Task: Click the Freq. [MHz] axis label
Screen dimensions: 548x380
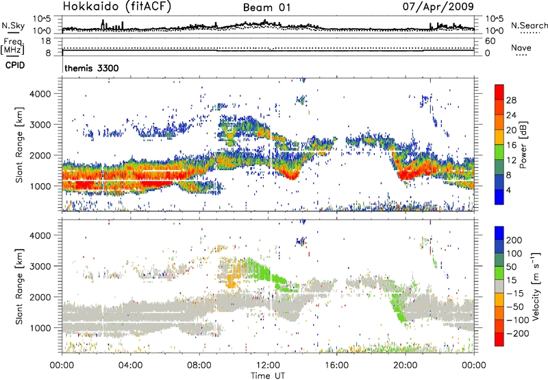Action: (x=12, y=46)
